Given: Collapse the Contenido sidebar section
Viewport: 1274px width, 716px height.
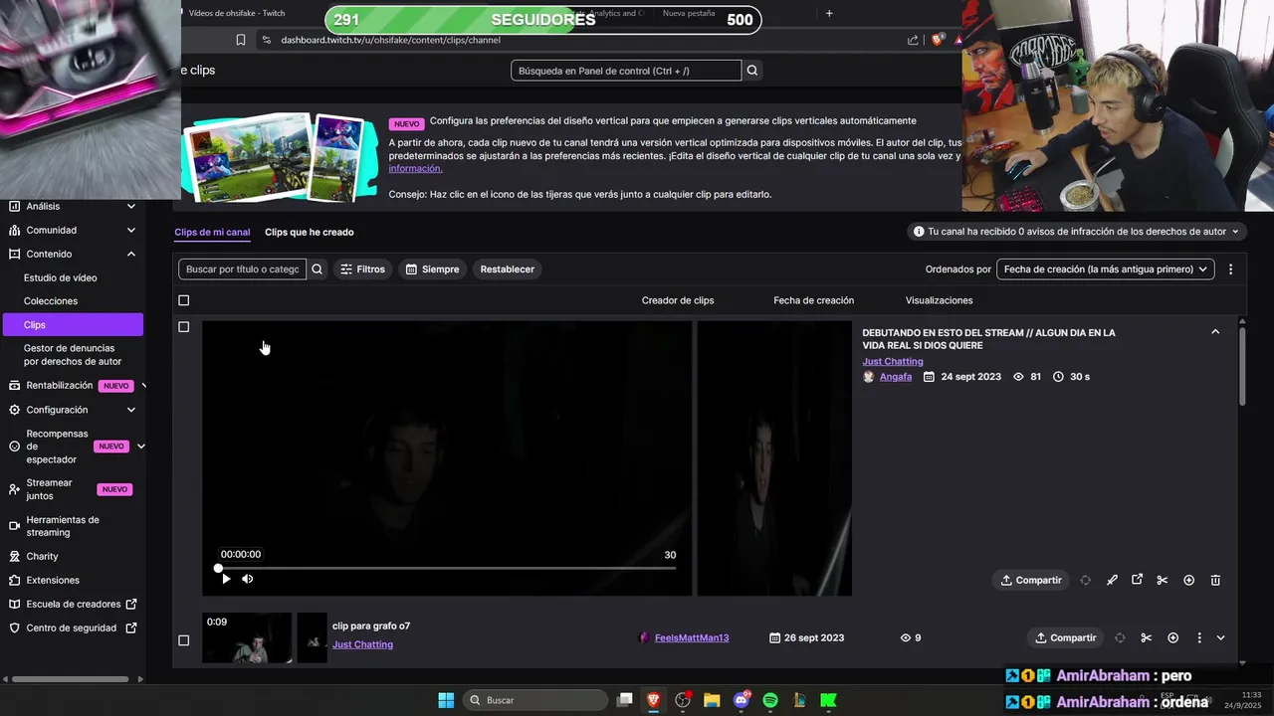Looking at the screenshot, I should [130, 254].
